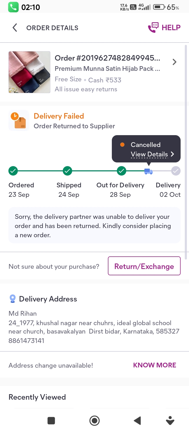Open View Details for cancelled status
This screenshot has height=433, width=189.
point(152,154)
